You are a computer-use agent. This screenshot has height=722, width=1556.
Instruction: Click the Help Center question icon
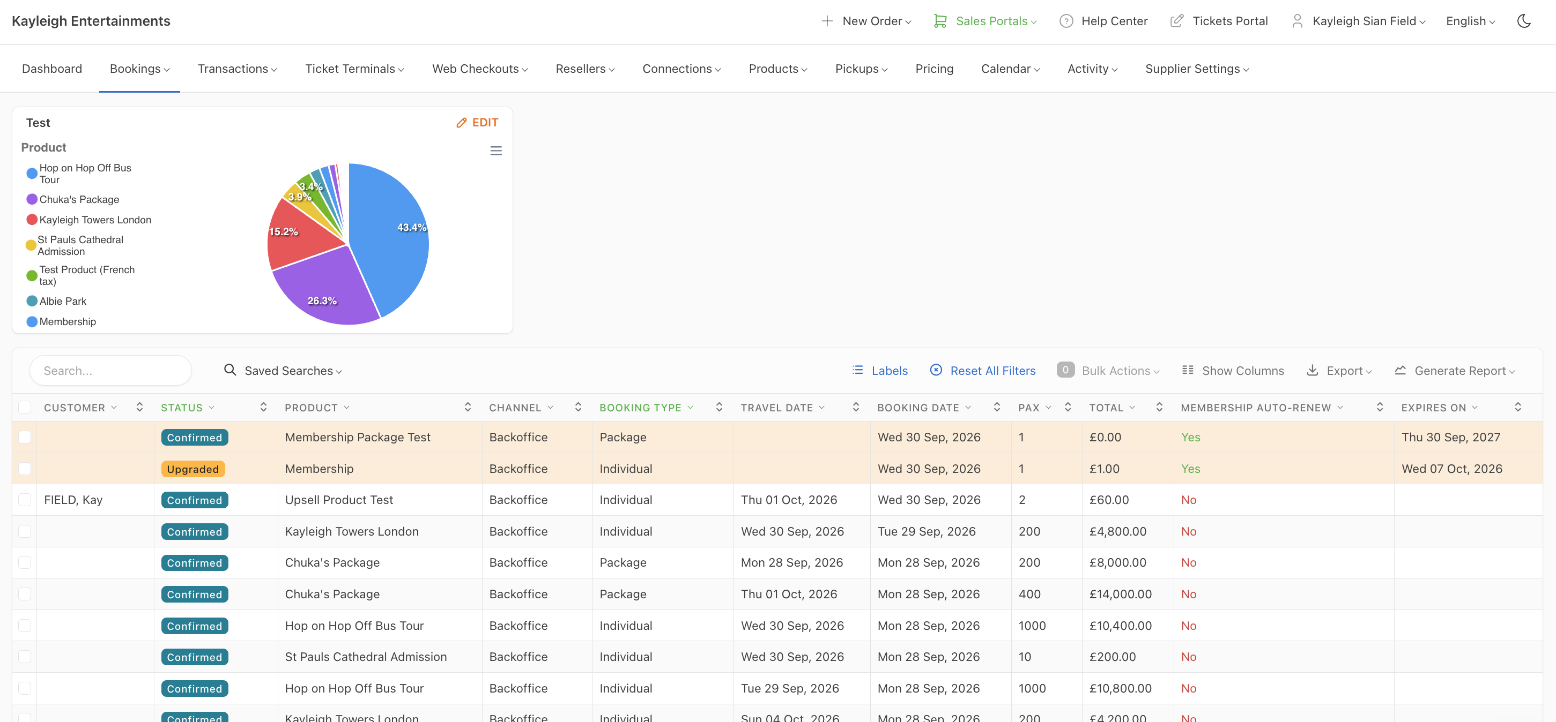coord(1066,21)
